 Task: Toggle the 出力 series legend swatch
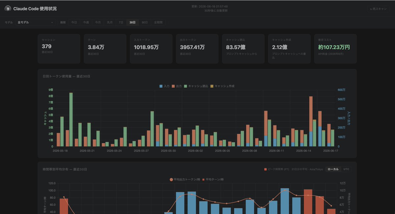click(x=173, y=86)
